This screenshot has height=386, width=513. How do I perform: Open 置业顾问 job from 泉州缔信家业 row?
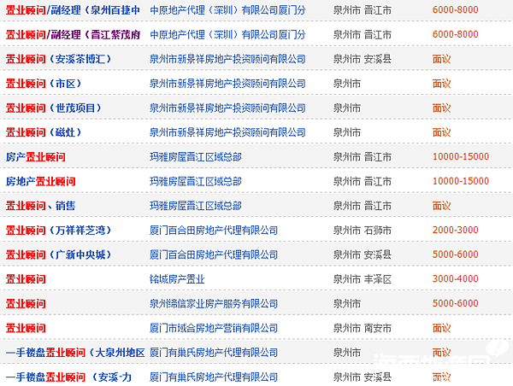pos(26,304)
